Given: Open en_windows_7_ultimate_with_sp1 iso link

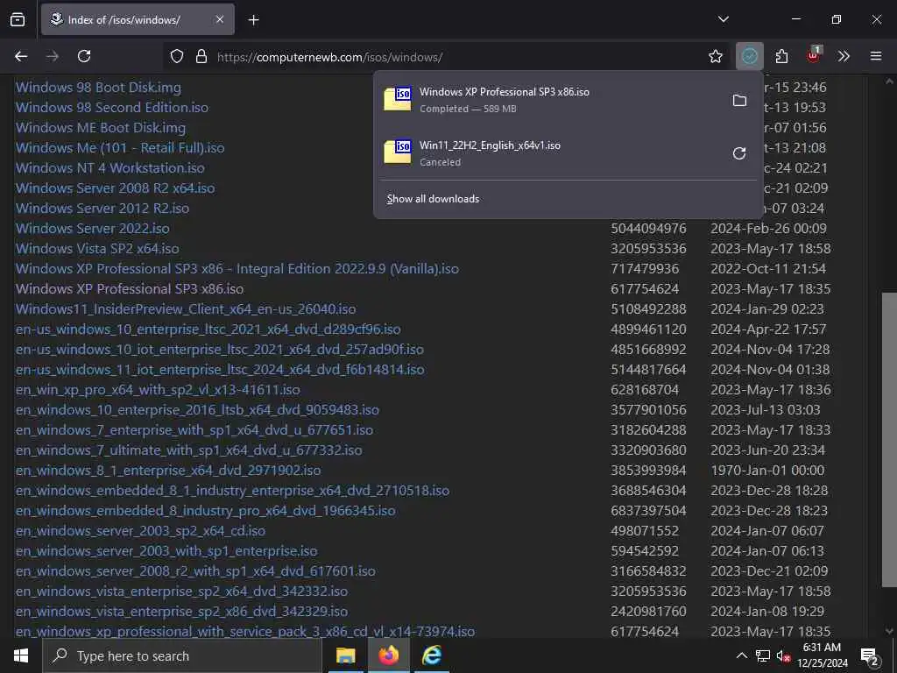Looking at the screenshot, I should click(189, 450).
